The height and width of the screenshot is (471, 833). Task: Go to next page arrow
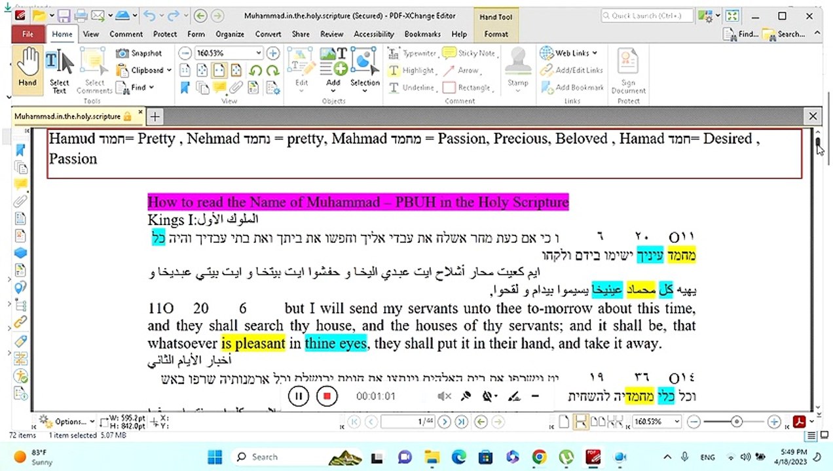(445, 422)
